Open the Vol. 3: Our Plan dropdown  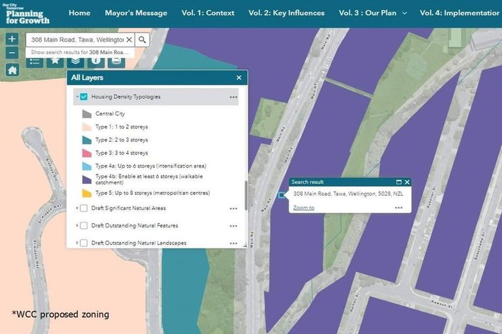373,13
